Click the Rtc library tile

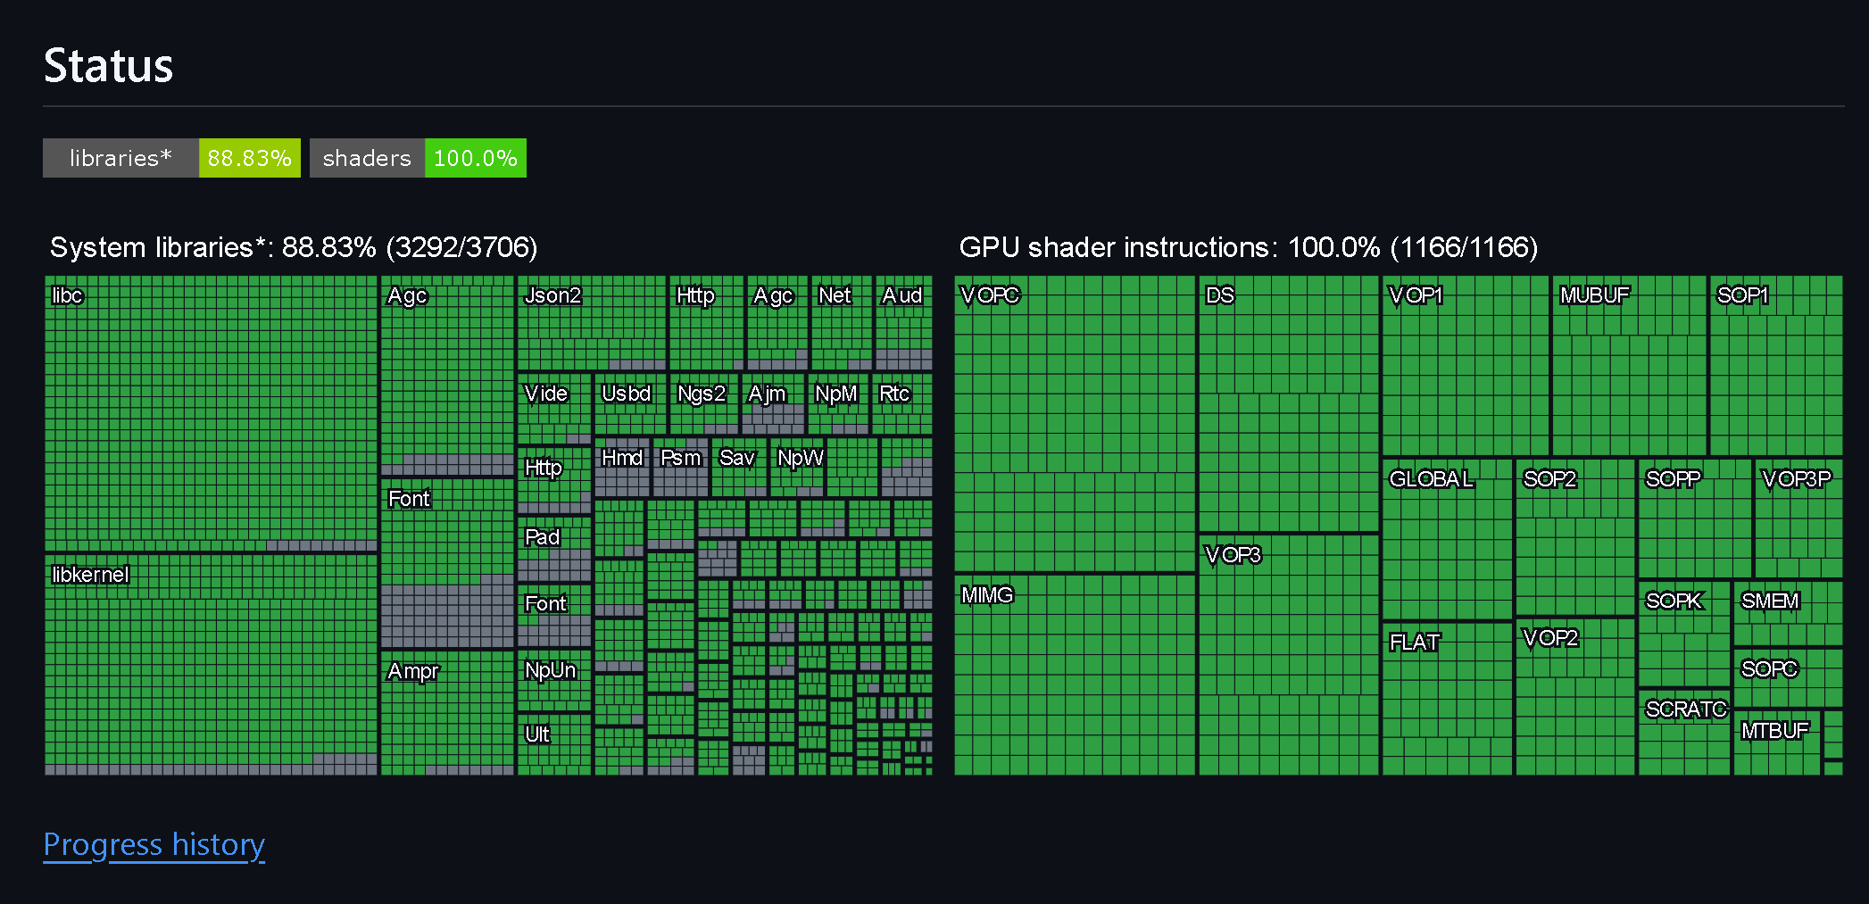tap(902, 404)
